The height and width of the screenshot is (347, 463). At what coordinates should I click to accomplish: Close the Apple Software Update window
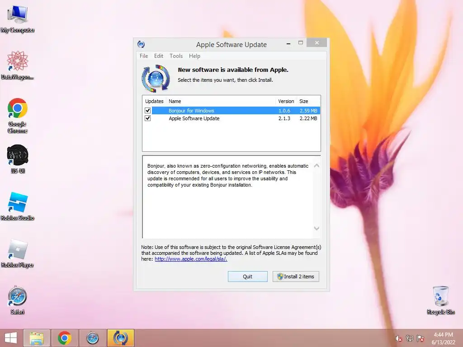point(317,43)
